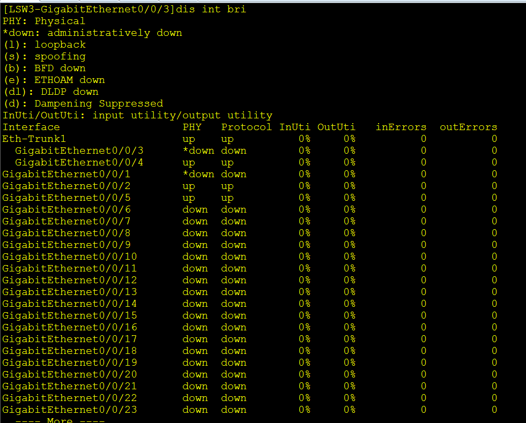The image size is (526, 423).
Task: Click the PHY column header
Action: click(192, 127)
